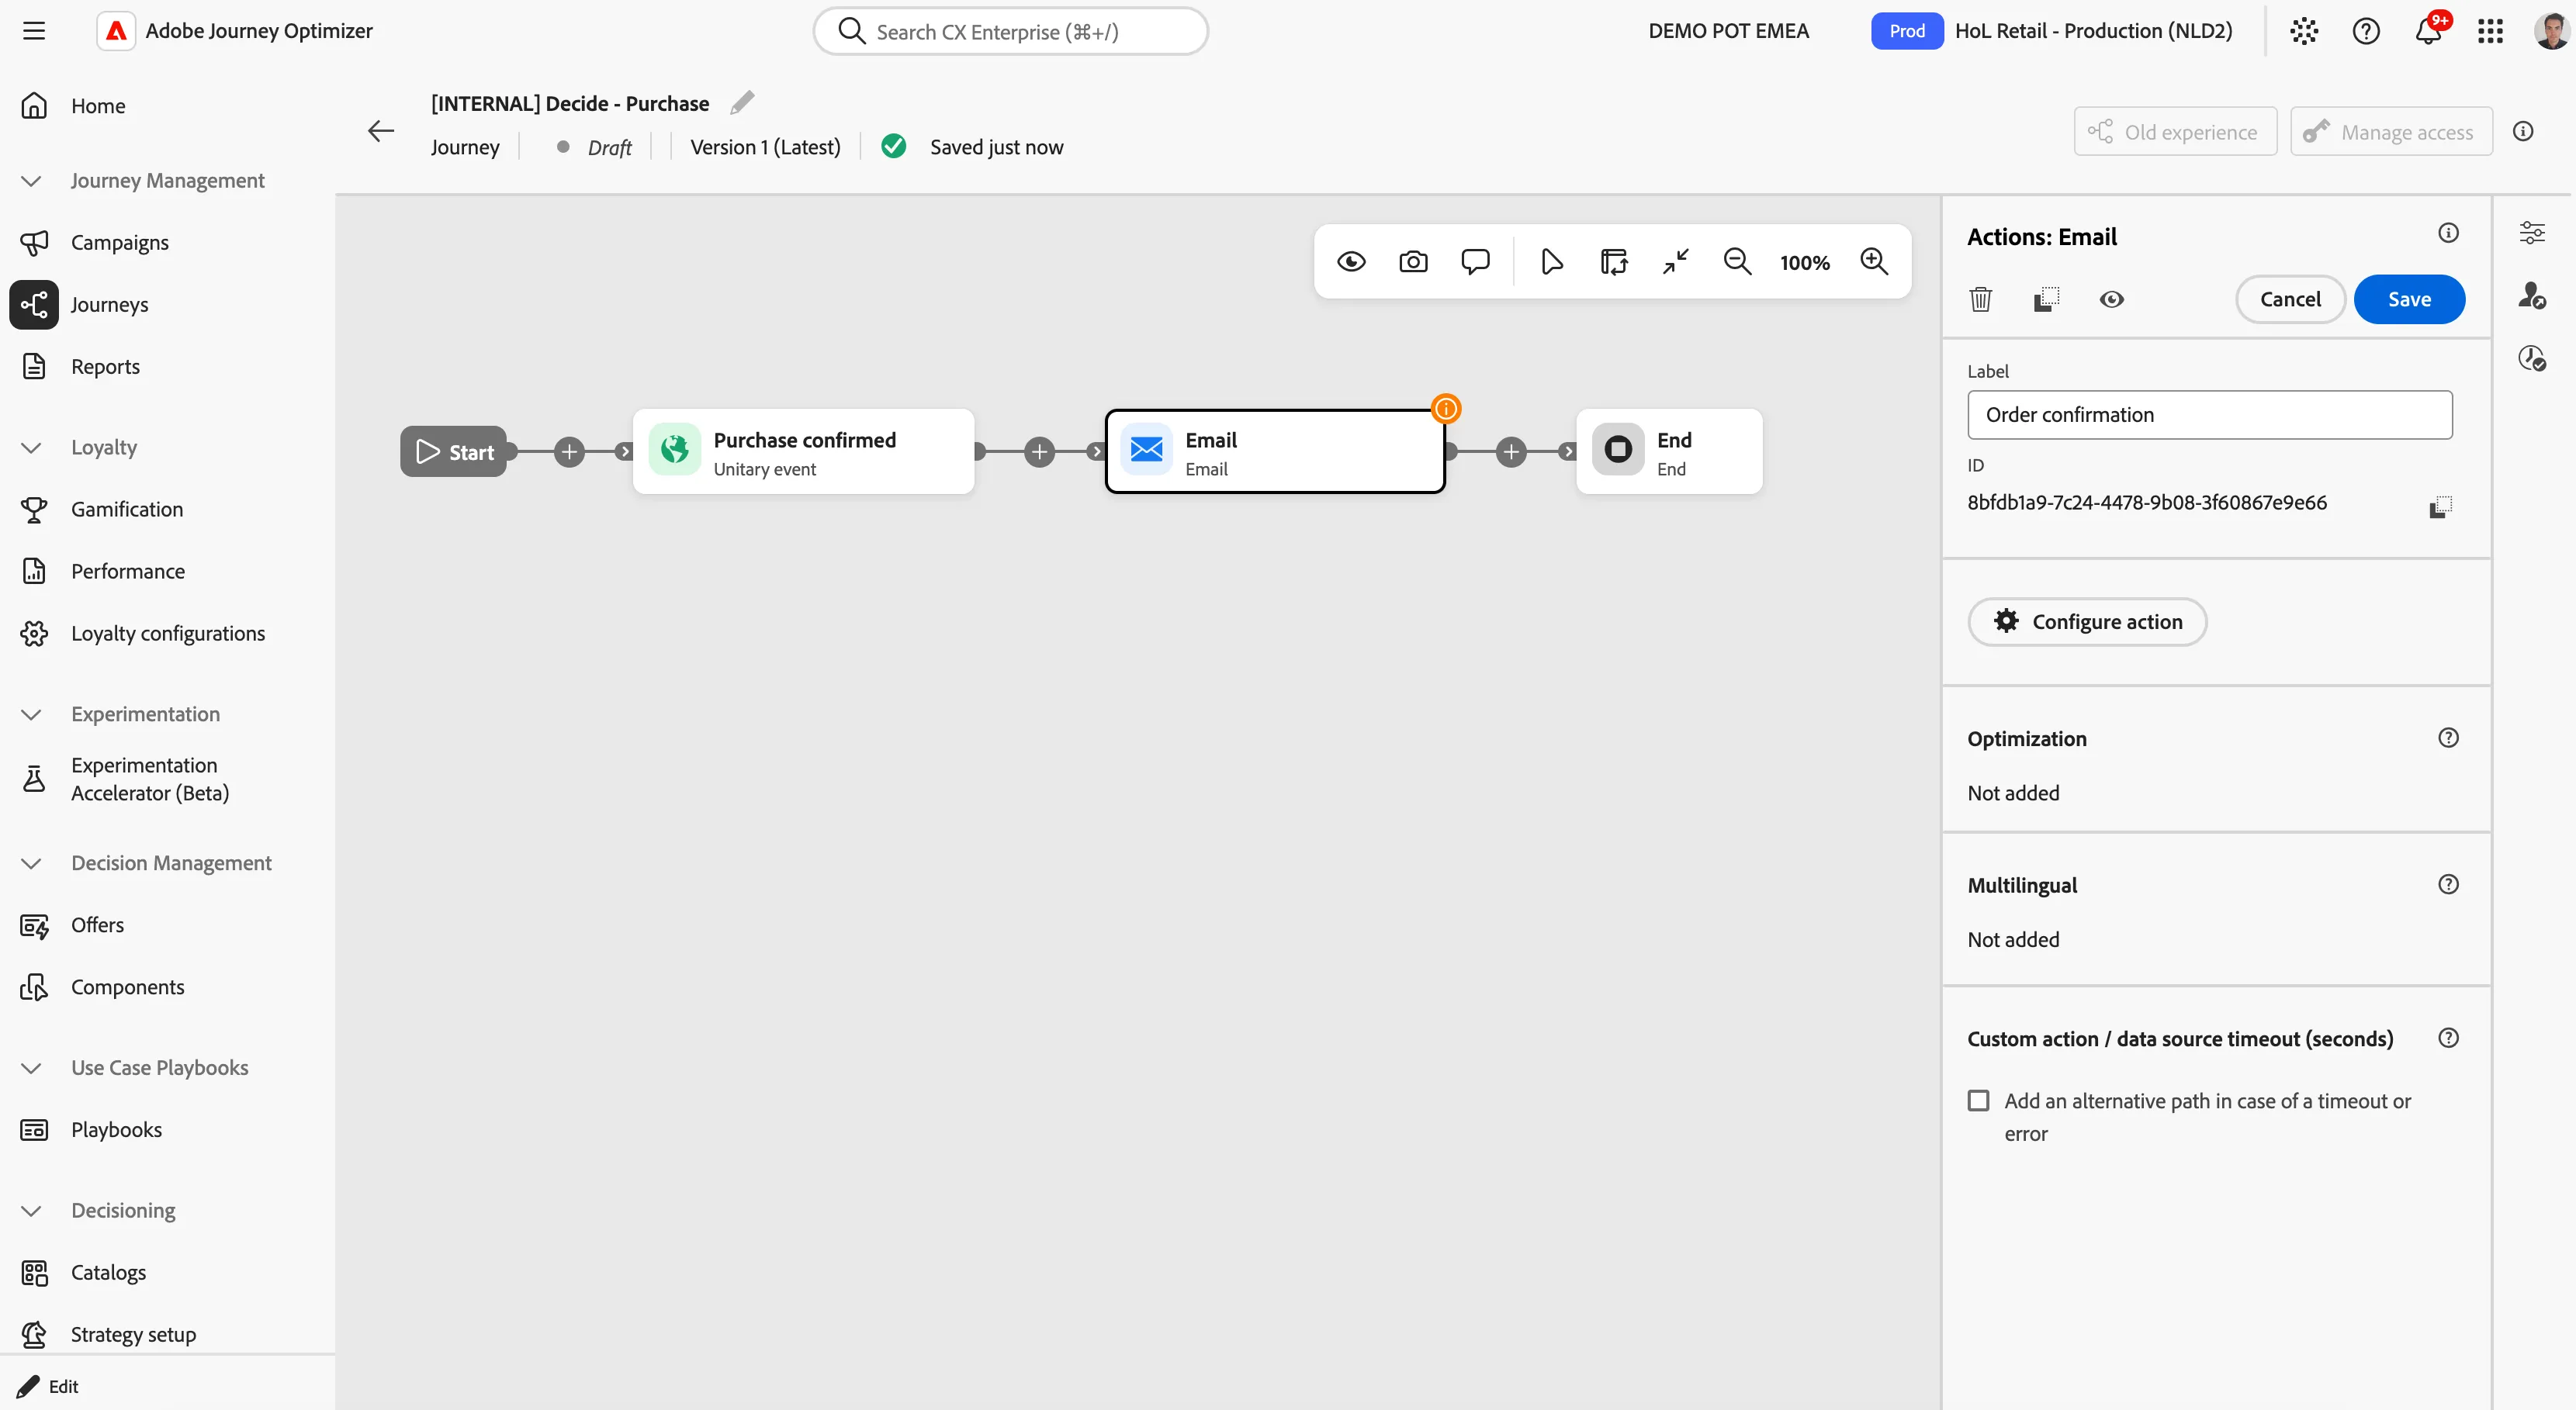Viewport: 2576px width, 1410px height.
Task: Open Version 1 (Latest) selector
Action: tap(765, 147)
